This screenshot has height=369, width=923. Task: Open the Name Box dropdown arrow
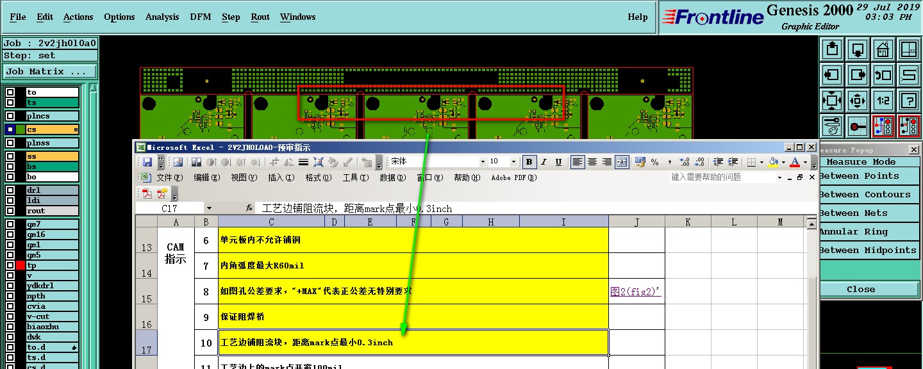pos(209,208)
